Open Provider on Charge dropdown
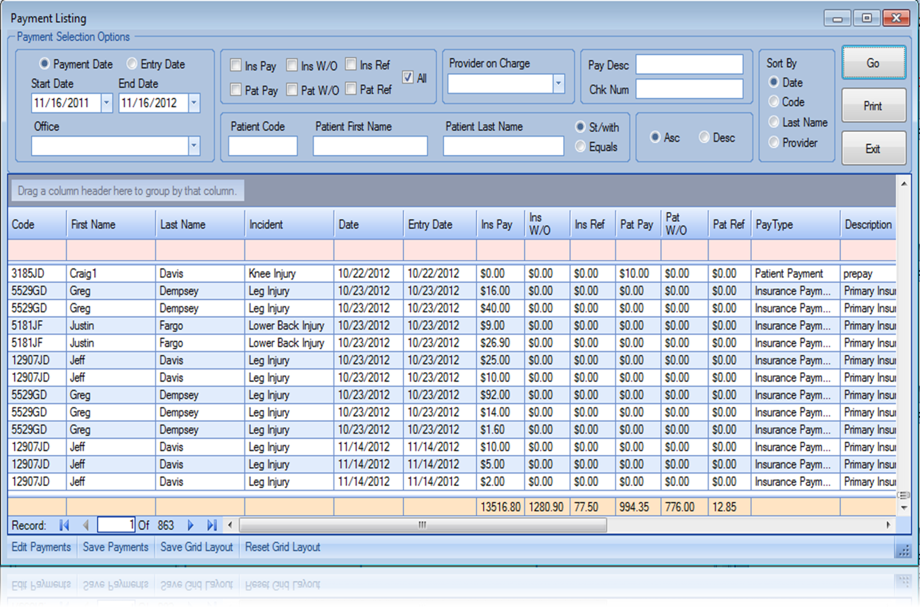Screen dimensions: 920x616 click(559, 83)
